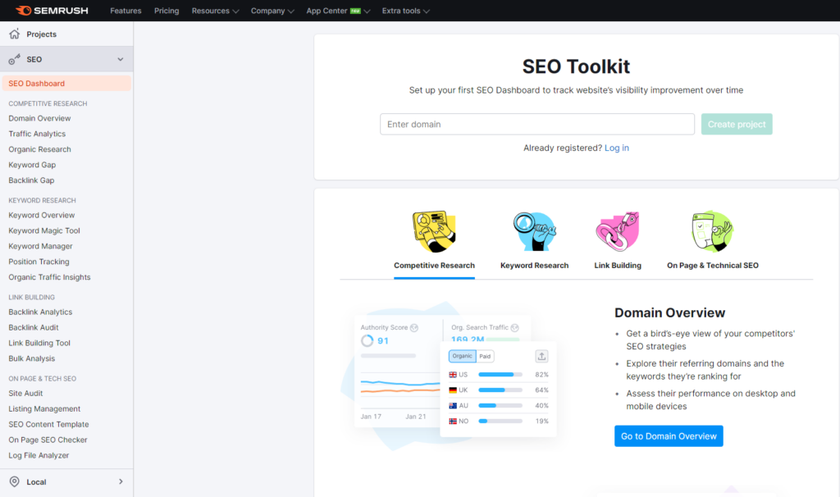The height and width of the screenshot is (497, 840).
Task: Switch to the Link Building tab
Action: [x=618, y=266]
